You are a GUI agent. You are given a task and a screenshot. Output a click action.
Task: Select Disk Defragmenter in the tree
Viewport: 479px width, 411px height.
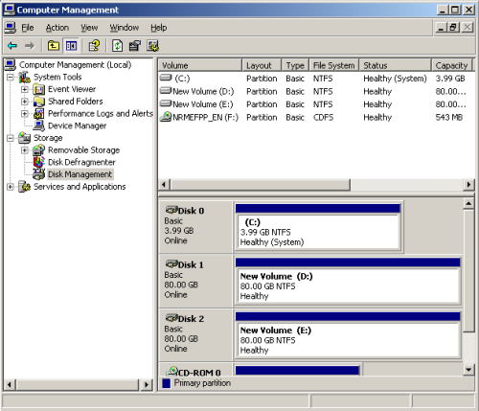point(81,162)
